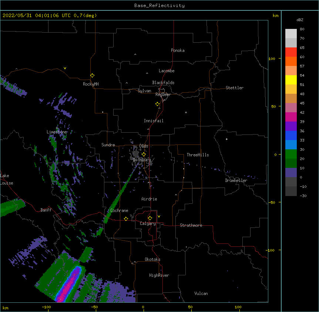Click the Sundre map label
The image size is (319, 312).
click(108, 145)
